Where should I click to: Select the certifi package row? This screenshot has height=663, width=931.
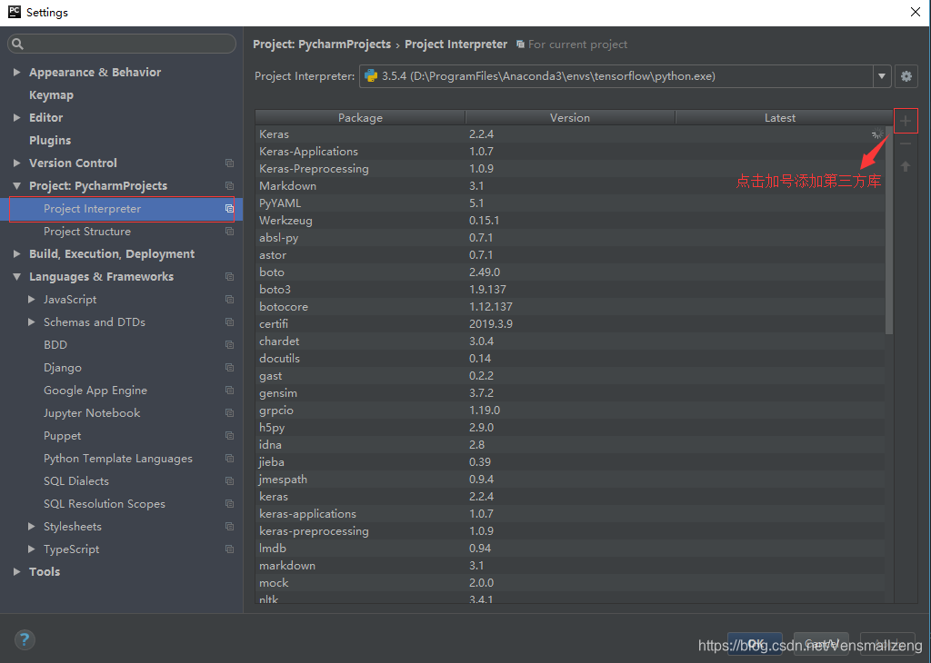pos(570,324)
